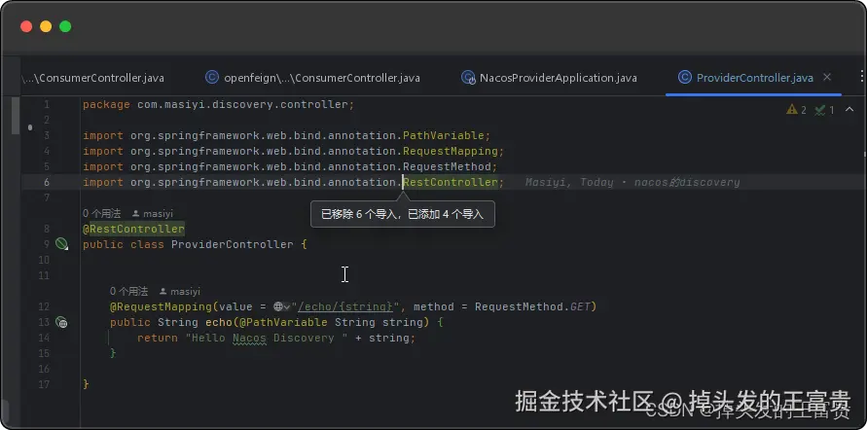
Task: Click the green typo check indicator showing 1
Action: point(824,110)
